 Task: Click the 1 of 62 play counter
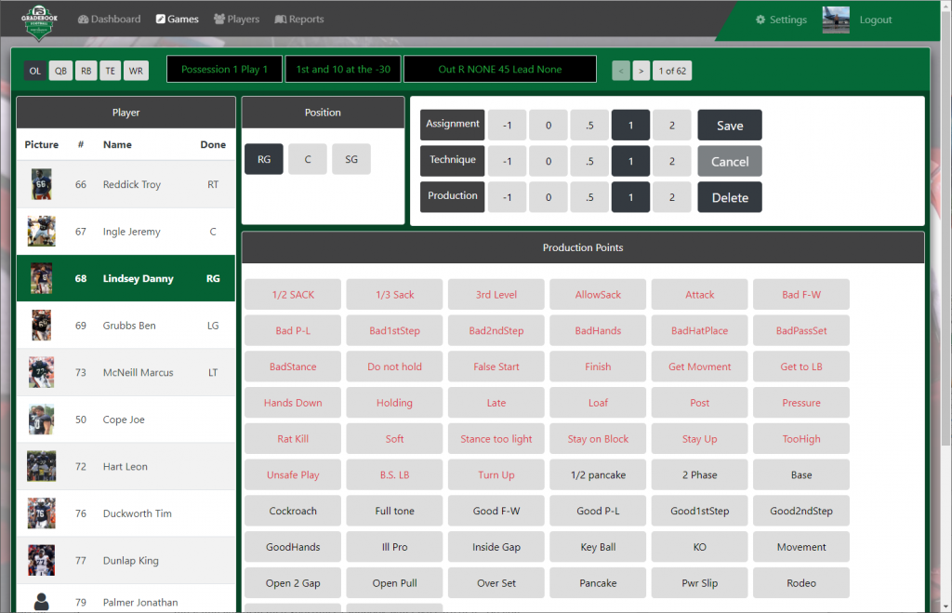pos(673,71)
